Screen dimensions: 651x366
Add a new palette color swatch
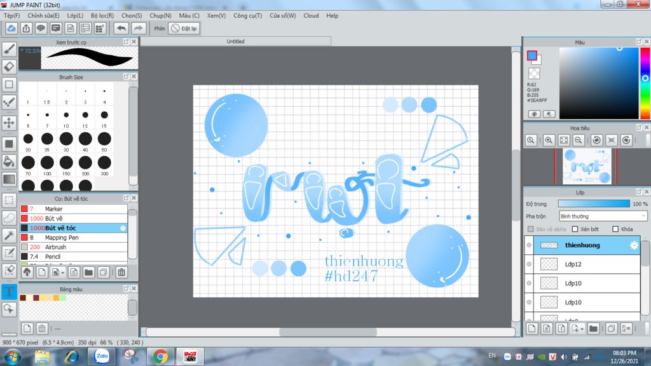[27, 329]
